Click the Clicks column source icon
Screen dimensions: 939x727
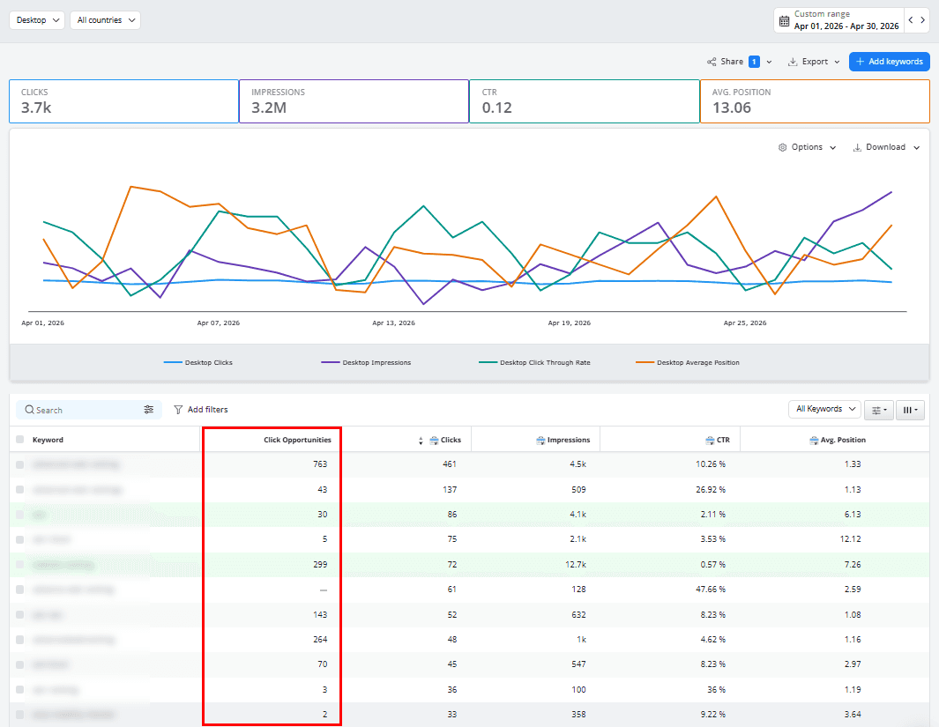coord(434,441)
